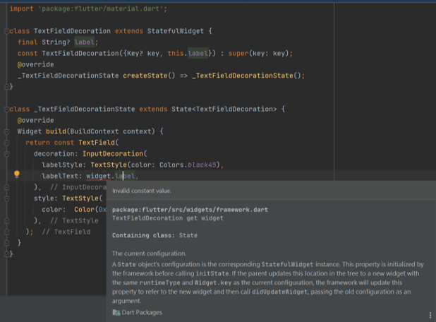Open the Dart Packages link
Image resolution: width=436 pixels, height=322 pixels.
142,313
